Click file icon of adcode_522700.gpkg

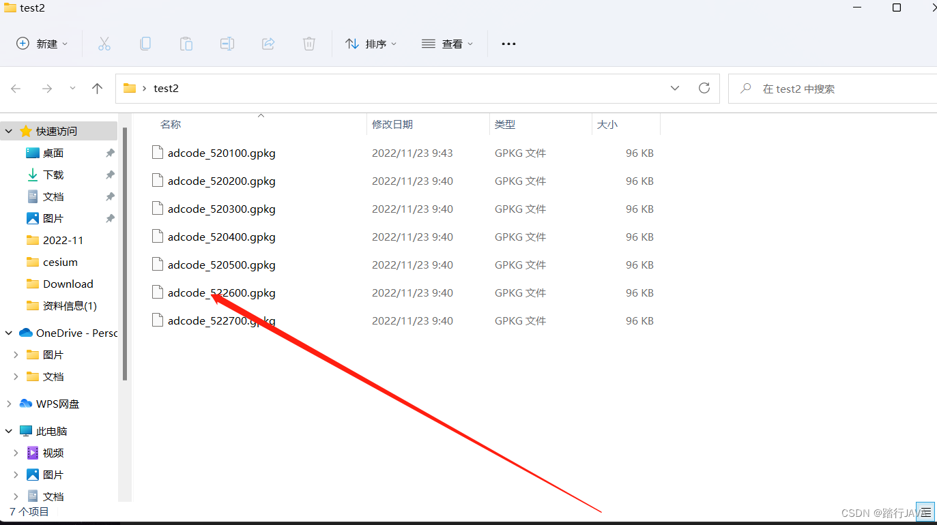(x=158, y=320)
